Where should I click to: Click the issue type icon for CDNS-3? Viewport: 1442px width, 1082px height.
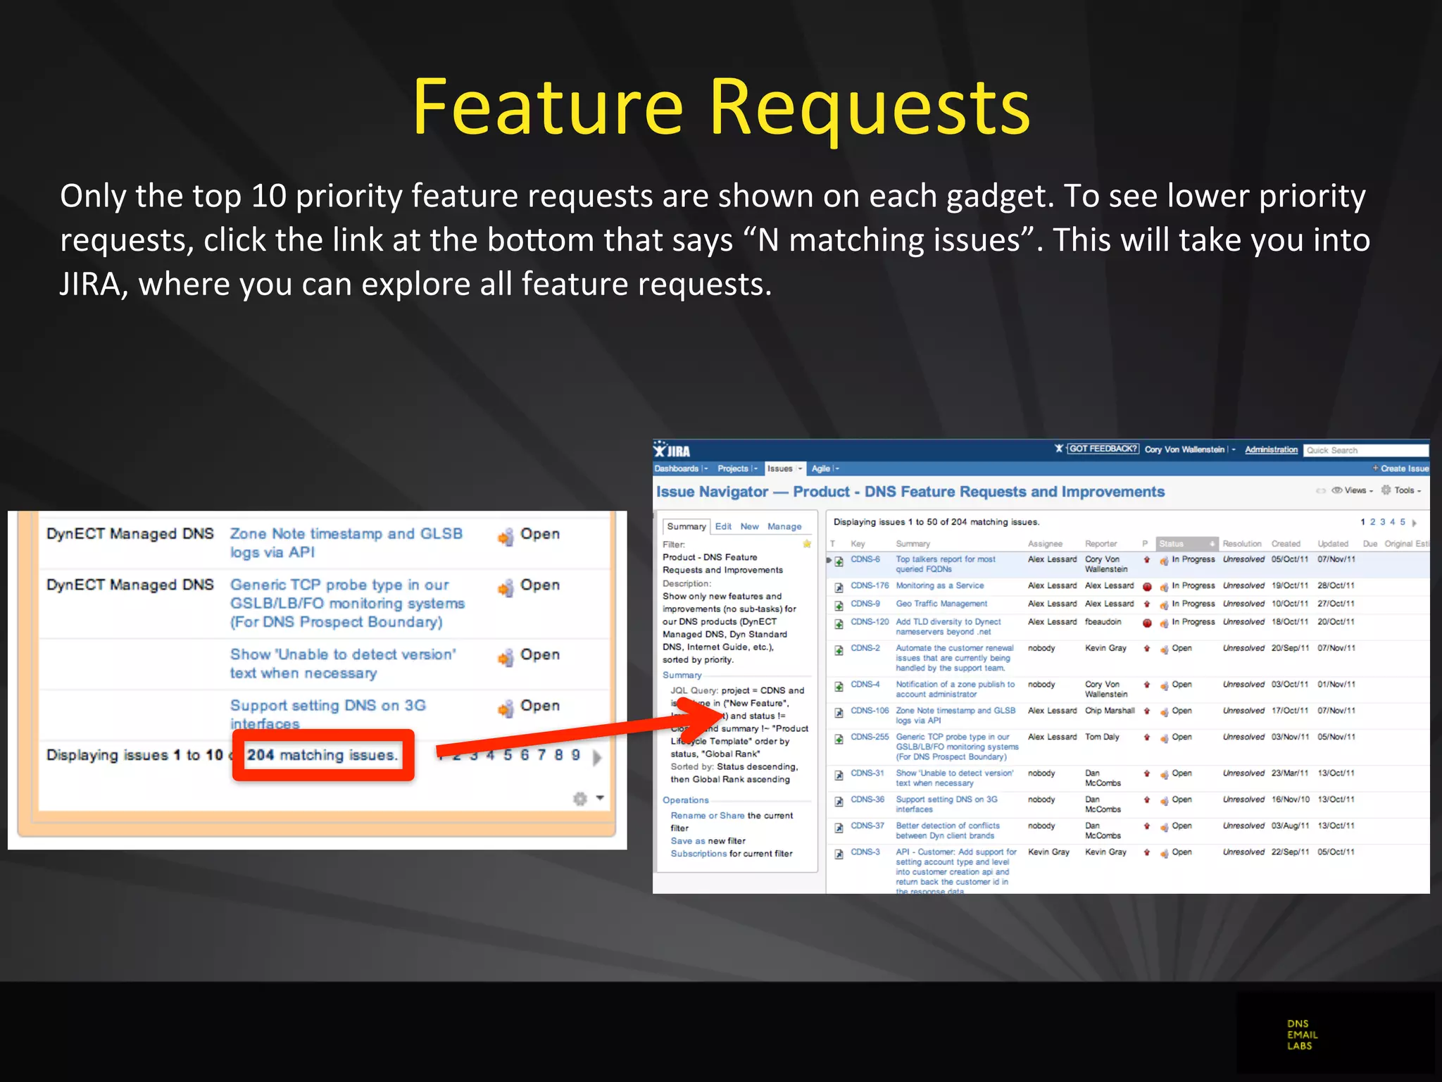[839, 854]
